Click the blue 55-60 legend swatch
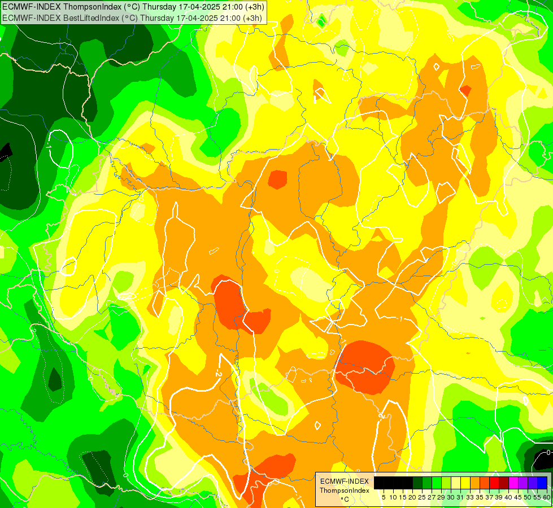 coord(542,483)
